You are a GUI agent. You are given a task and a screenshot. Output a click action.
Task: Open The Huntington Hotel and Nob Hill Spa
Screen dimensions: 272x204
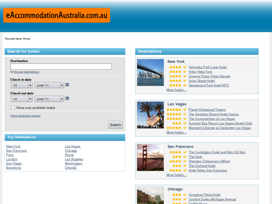217,152
